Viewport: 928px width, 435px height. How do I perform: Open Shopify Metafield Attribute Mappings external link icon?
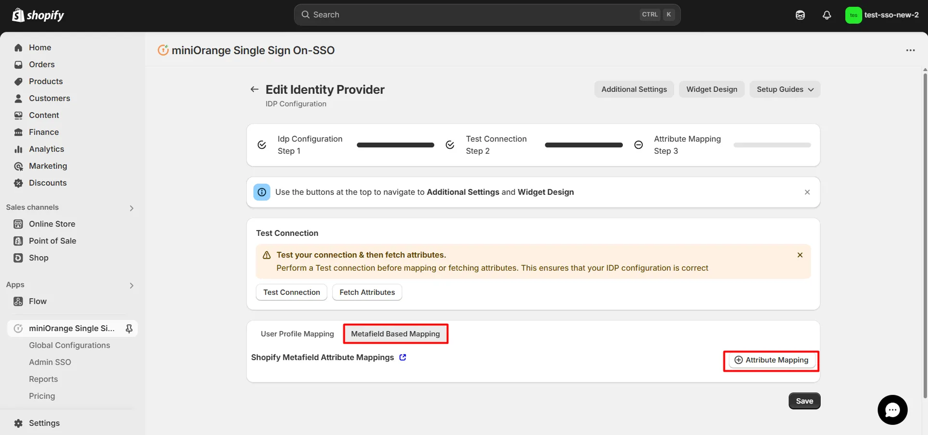point(403,357)
